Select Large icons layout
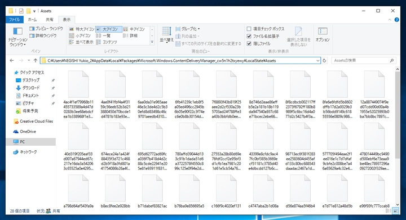Viewport: 406px width, 220px height. (108, 29)
